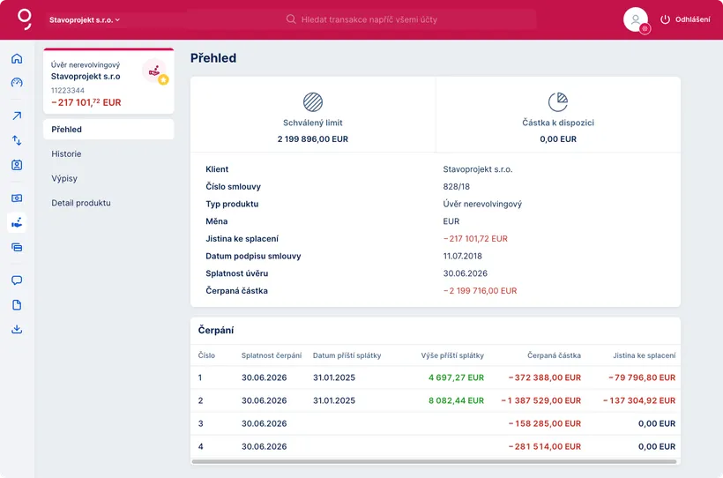Go to Detail produktu
Viewport: 723px width, 478px height.
point(81,203)
